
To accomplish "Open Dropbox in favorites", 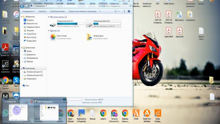I will [x=29, y=20].
